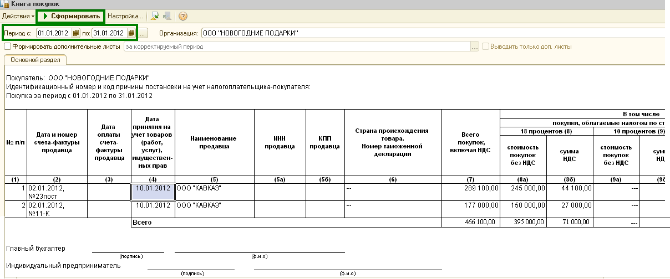The width and height of the screenshot is (670, 279).
Task: Enable Формировать дополнительные листы checkbox
Action: (x=7, y=46)
